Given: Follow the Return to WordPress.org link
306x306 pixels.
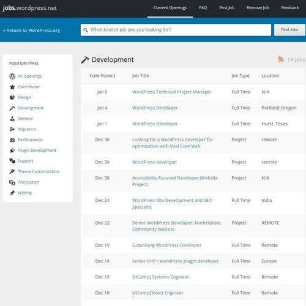Looking at the screenshot, I should [31, 31].
